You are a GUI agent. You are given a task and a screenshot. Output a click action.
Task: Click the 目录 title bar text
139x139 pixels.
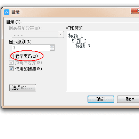click(16, 12)
